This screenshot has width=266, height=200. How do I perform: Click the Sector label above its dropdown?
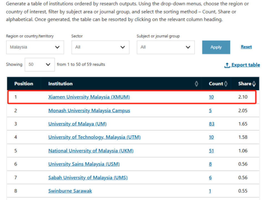[x=77, y=36]
